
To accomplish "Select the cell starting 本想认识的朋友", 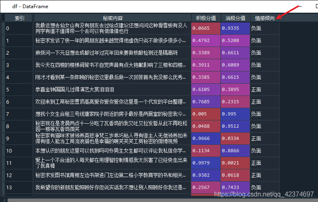I will (112, 151).
